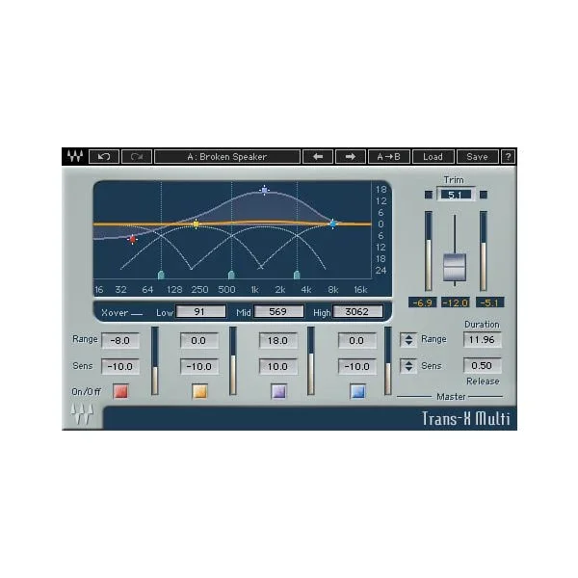Click the Mid crossover value field 569
The height and width of the screenshot is (578, 578).
(x=278, y=311)
